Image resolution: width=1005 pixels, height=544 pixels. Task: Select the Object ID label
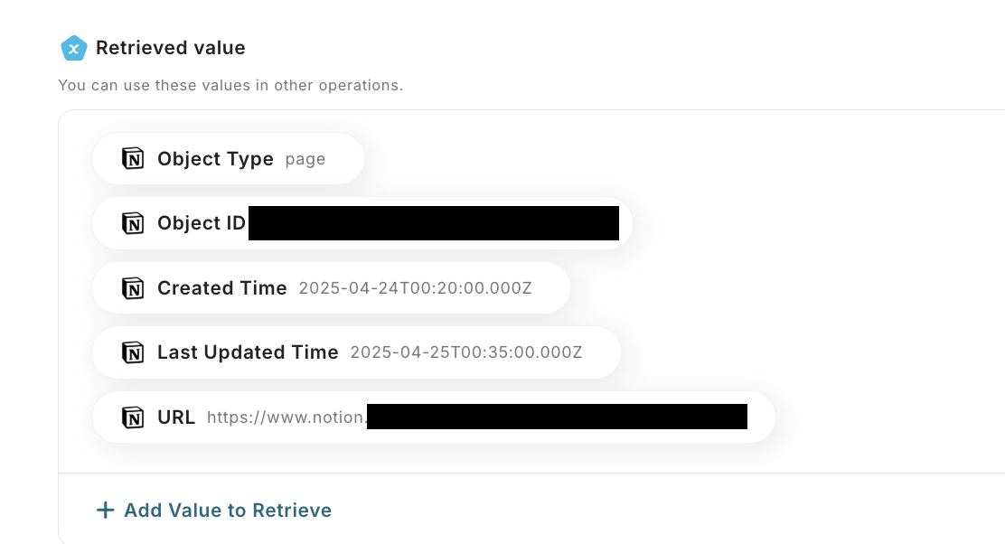202,223
